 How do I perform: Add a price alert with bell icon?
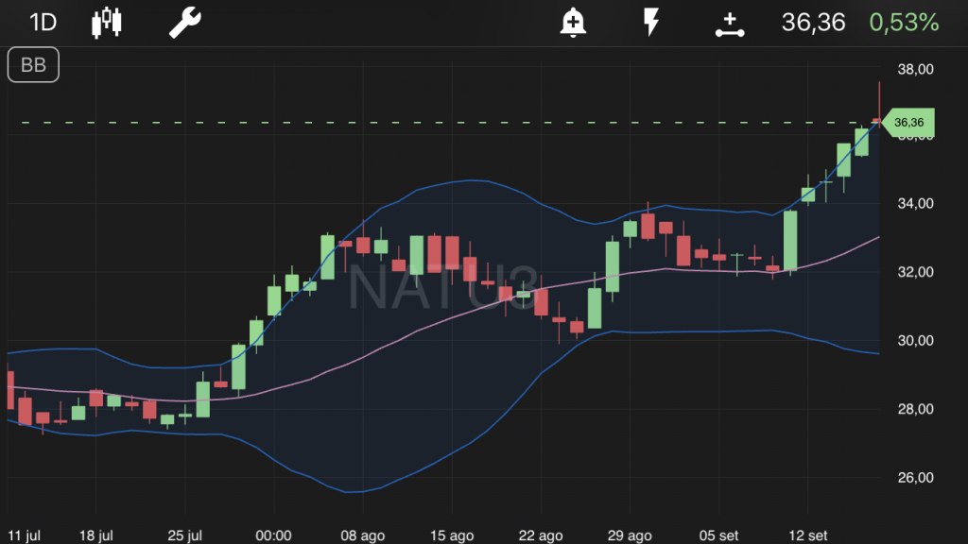tap(573, 23)
